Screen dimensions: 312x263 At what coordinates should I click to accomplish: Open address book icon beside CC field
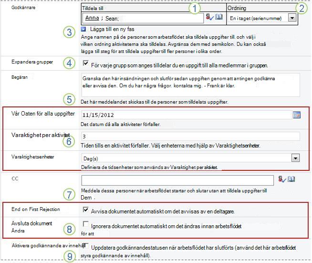click(291, 179)
